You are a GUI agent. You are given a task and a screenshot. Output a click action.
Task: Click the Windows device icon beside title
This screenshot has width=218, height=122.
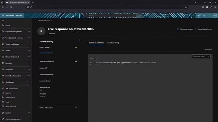coord(41,31)
